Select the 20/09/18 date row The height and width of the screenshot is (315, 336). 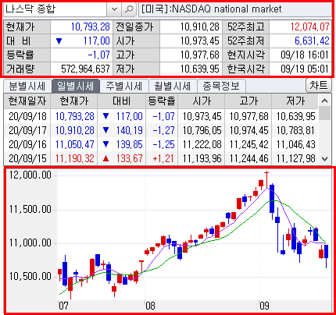[161, 116]
